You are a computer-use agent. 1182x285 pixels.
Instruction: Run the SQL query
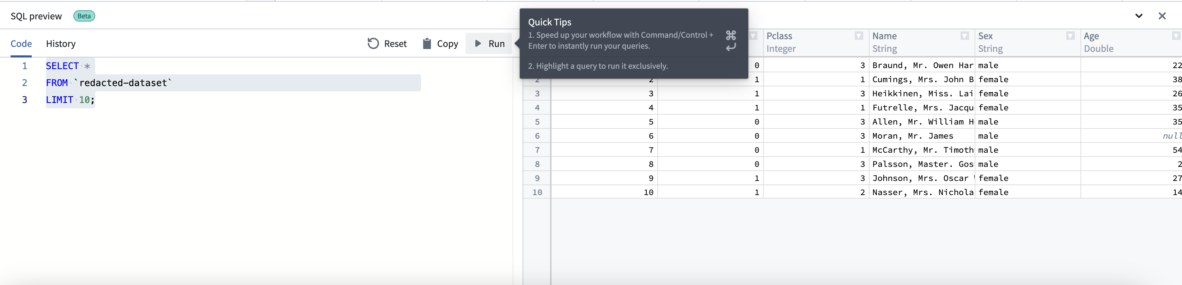coord(489,44)
